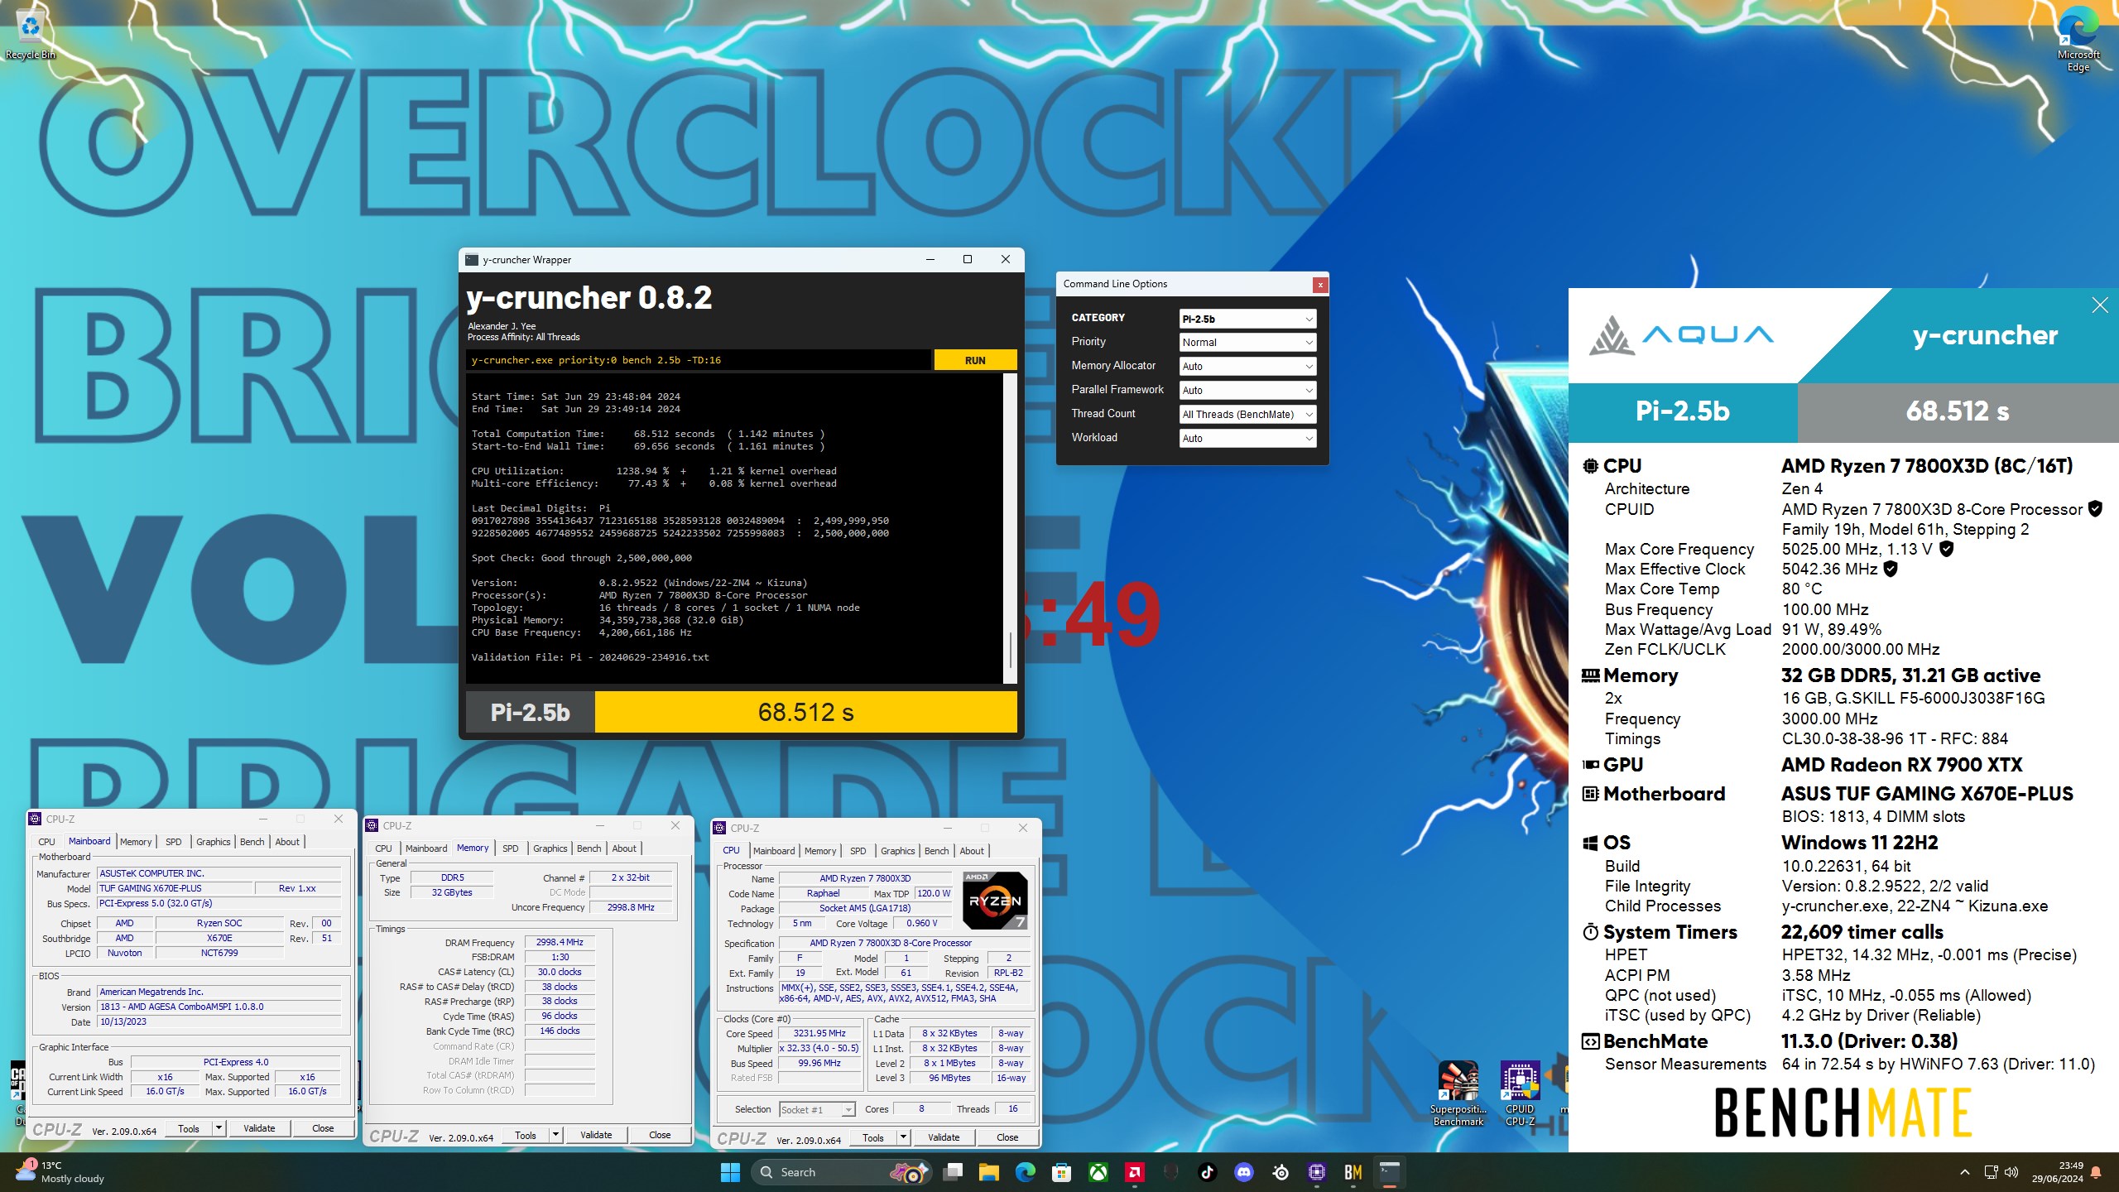Viewport: 2119px width, 1192px height.
Task: Open the Xbox app in the taskbar
Action: coord(1098,1172)
